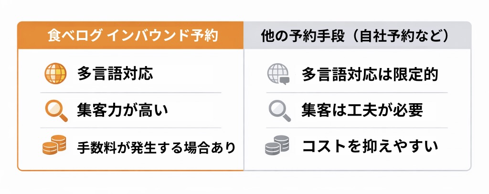Viewport: 489px width, 194px height.
Task: Click the divider line under 集客力が高い
Action: 131,128
